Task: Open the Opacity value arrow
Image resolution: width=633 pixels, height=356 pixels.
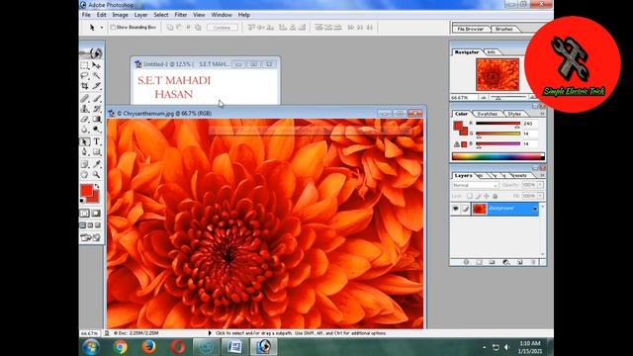Action: click(540, 185)
